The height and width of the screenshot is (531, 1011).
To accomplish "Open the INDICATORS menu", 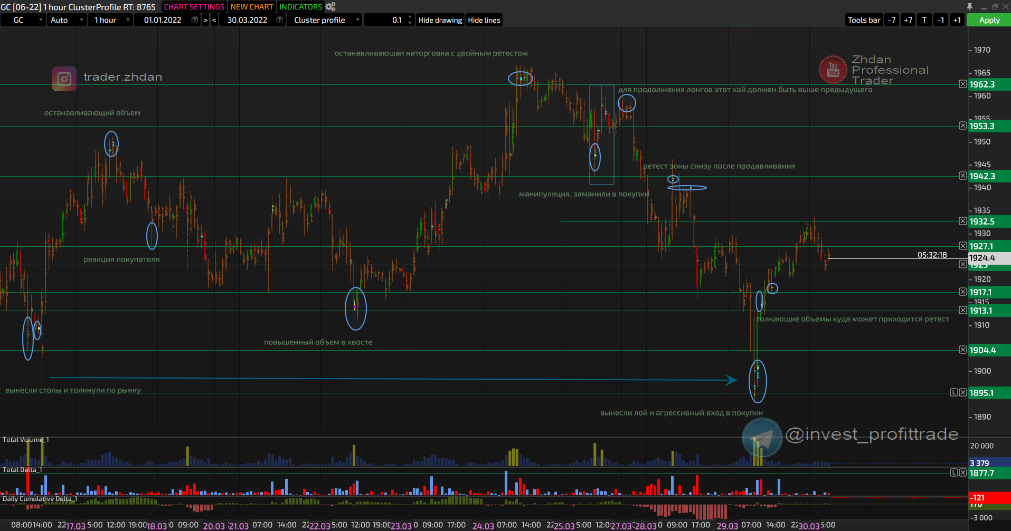I will tap(300, 7).
